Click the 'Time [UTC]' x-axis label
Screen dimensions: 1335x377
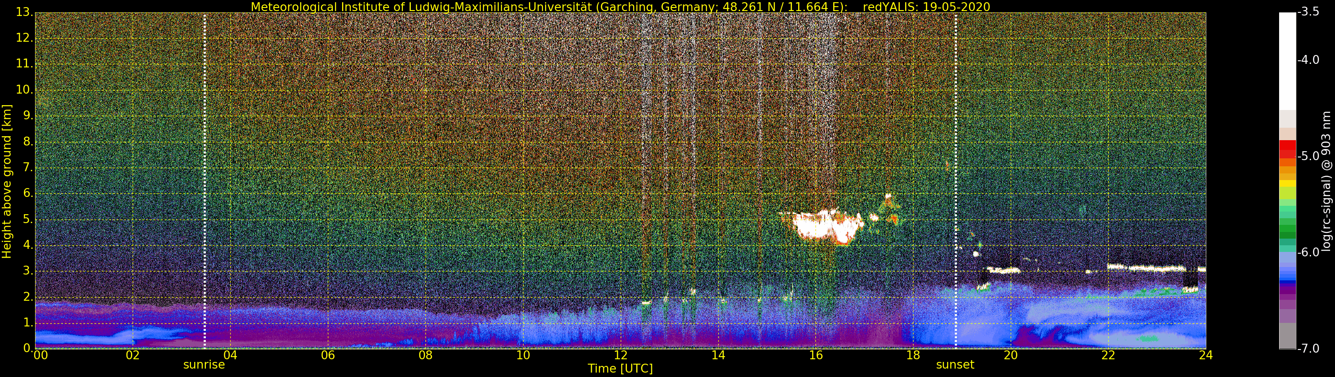[620, 369]
